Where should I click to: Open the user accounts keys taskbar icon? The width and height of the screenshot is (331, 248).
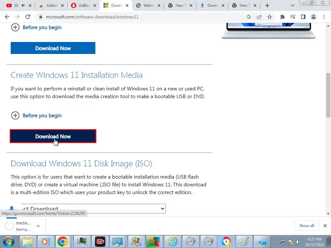tap(136, 242)
